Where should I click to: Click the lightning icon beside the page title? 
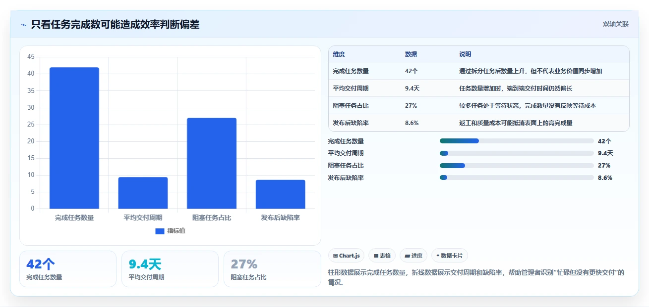click(23, 25)
